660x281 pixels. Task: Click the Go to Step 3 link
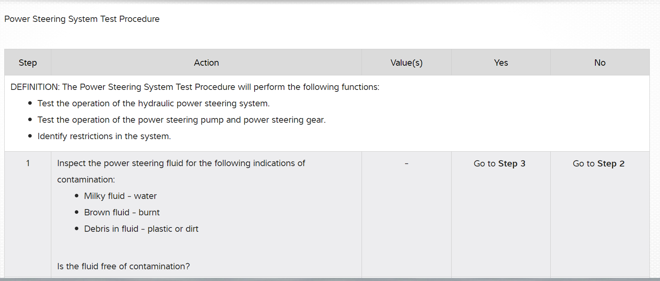(499, 163)
